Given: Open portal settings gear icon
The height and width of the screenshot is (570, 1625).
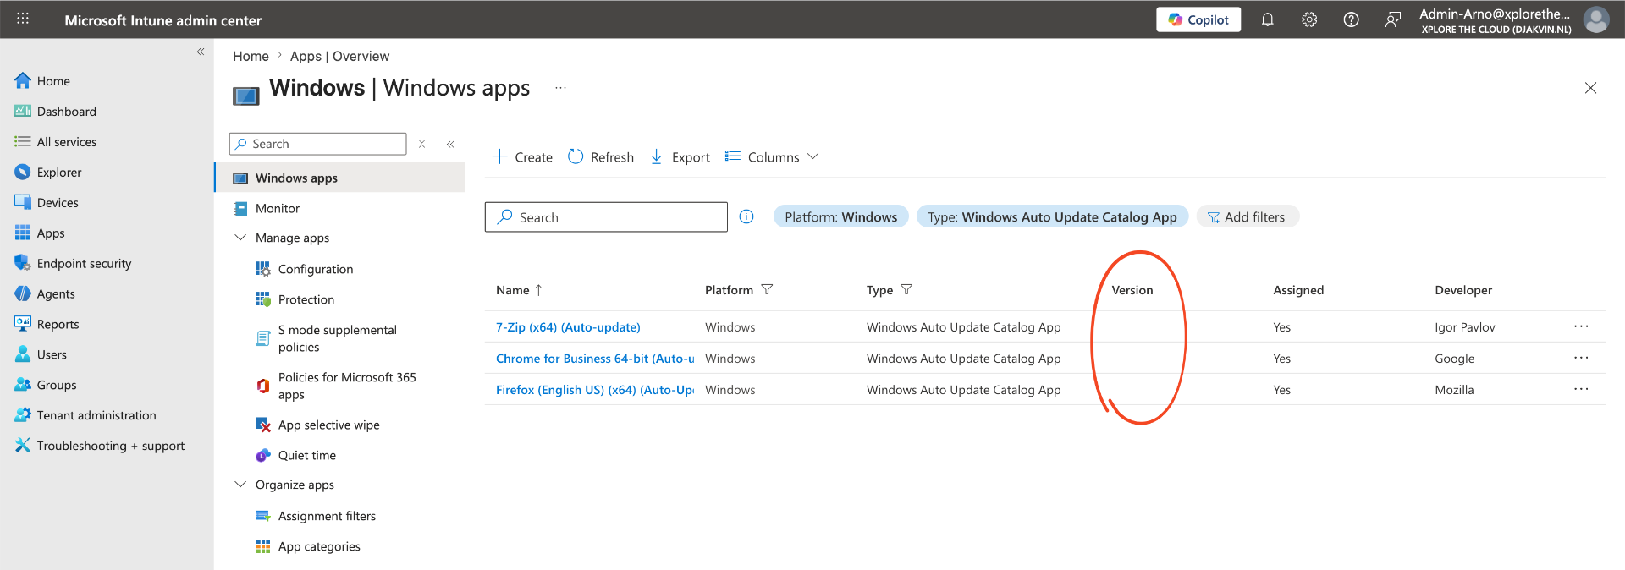Looking at the screenshot, I should [x=1309, y=19].
